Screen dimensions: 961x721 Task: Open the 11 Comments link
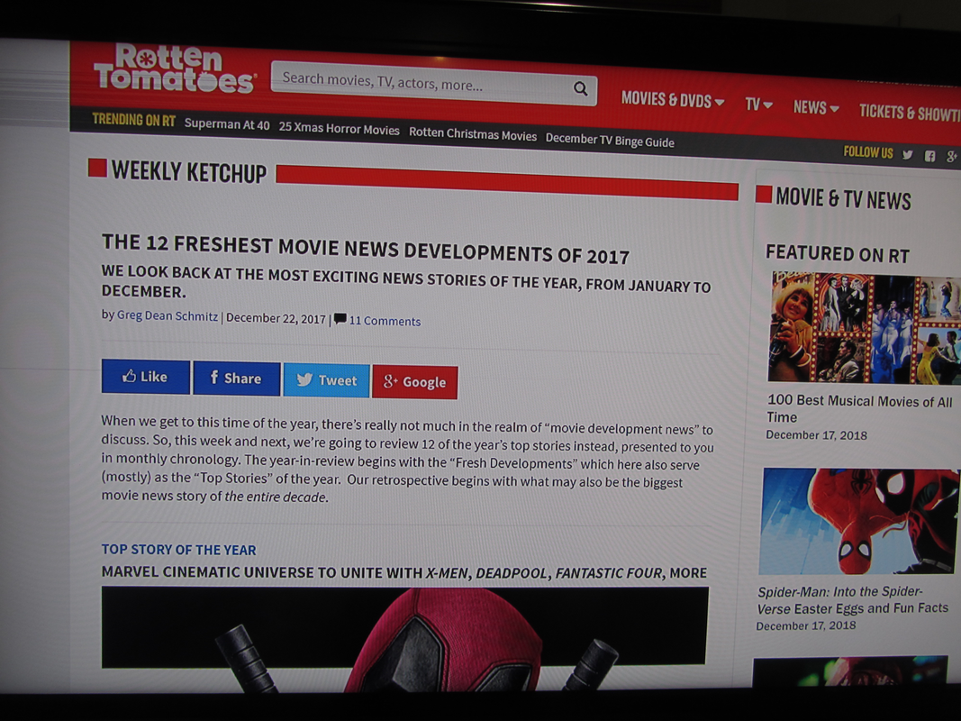pyautogui.click(x=385, y=321)
